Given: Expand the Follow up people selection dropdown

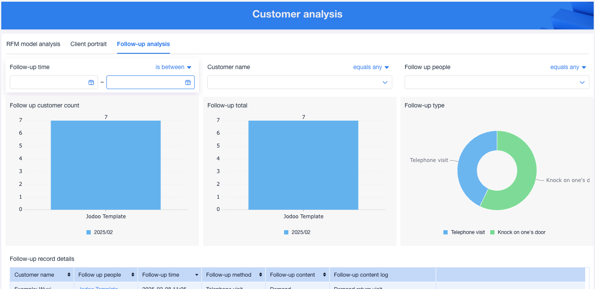Looking at the screenshot, I should point(497,82).
